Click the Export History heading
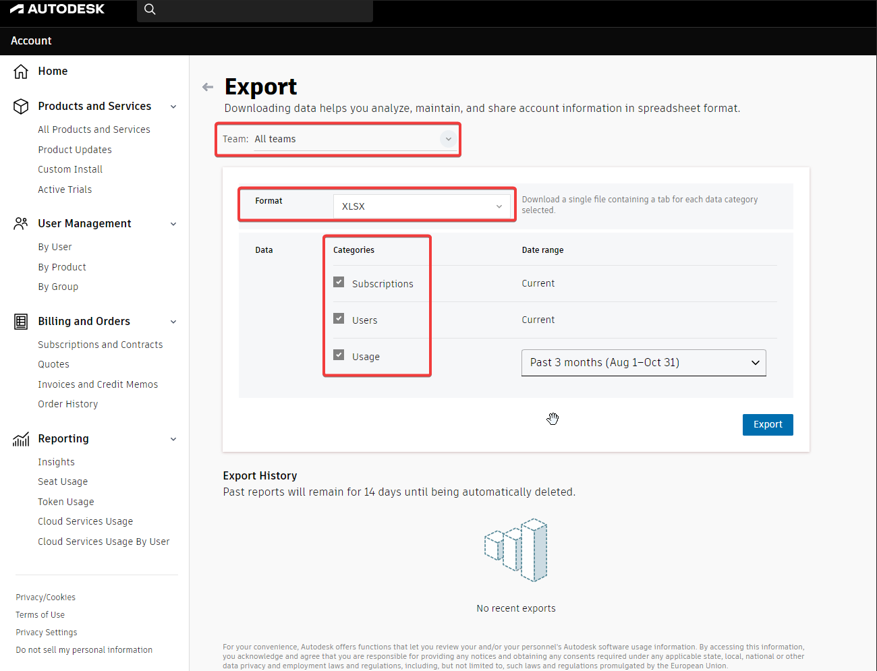The height and width of the screenshot is (671, 877). coord(260,476)
